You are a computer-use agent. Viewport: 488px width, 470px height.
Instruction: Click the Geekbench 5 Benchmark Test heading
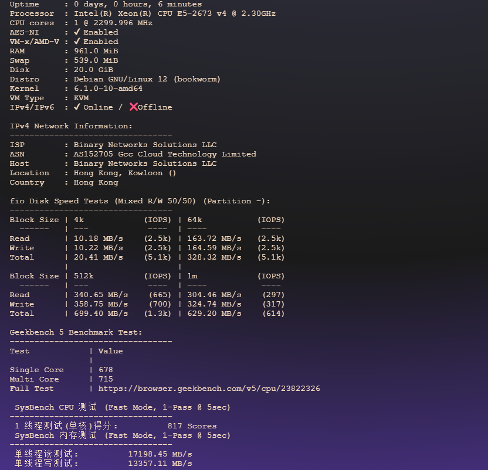(x=76, y=332)
